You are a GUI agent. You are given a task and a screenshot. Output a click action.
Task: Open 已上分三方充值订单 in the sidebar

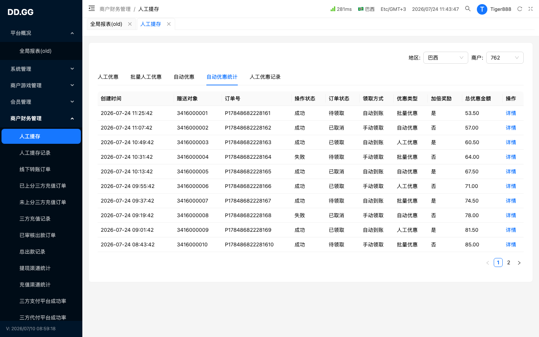[x=41, y=186]
